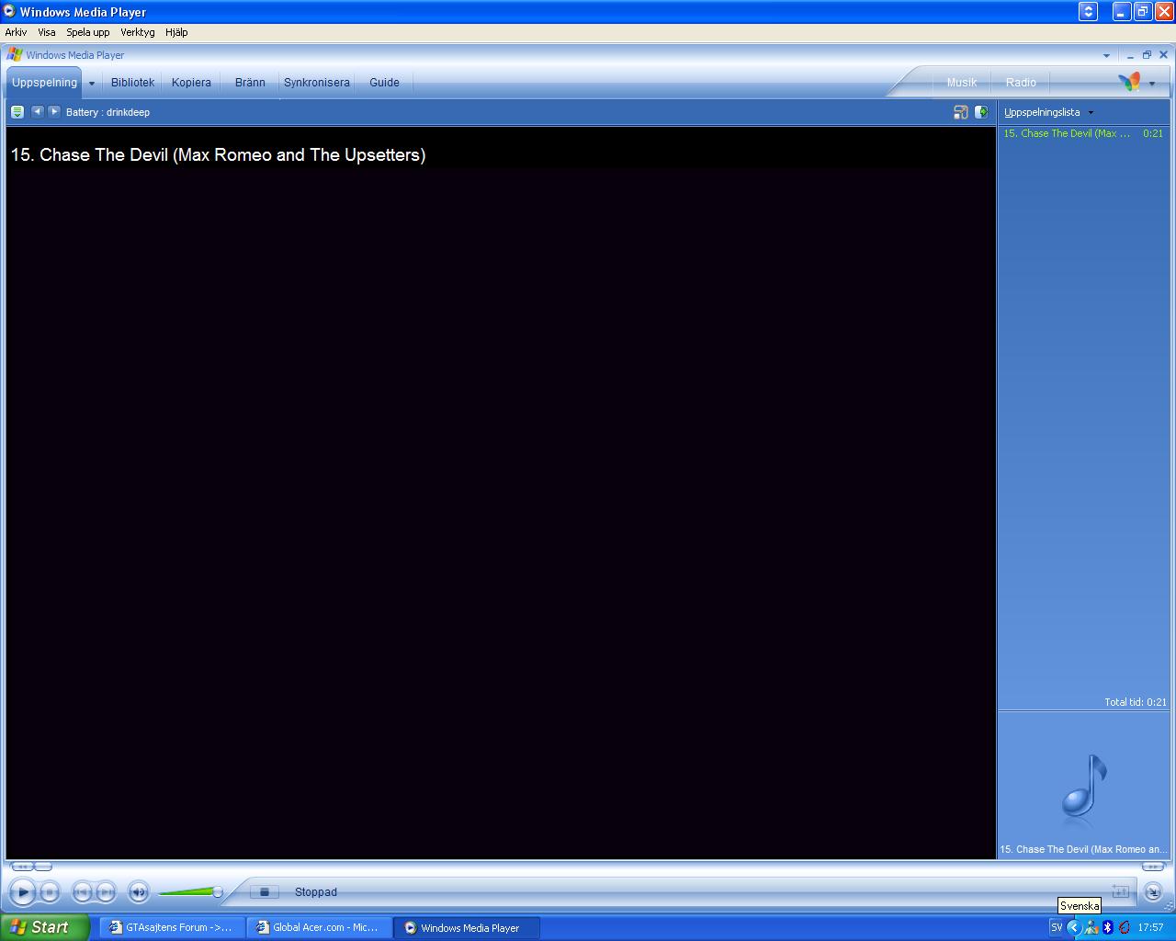Open the Hjälp menu
The image size is (1176, 941).
coord(176,32)
